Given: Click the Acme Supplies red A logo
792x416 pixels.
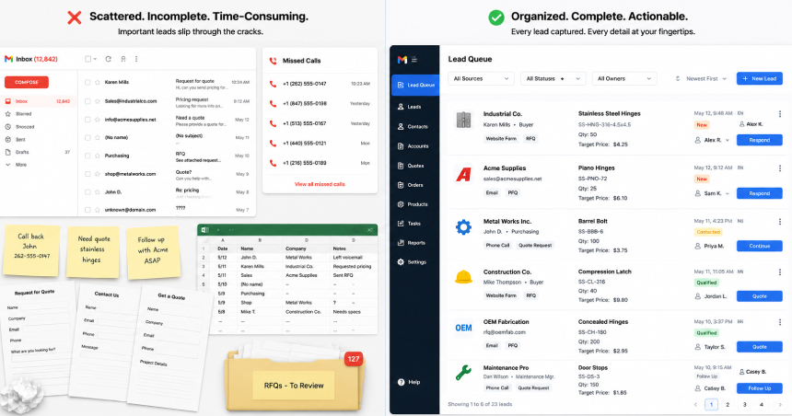Looking at the screenshot, I should pos(463,174).
